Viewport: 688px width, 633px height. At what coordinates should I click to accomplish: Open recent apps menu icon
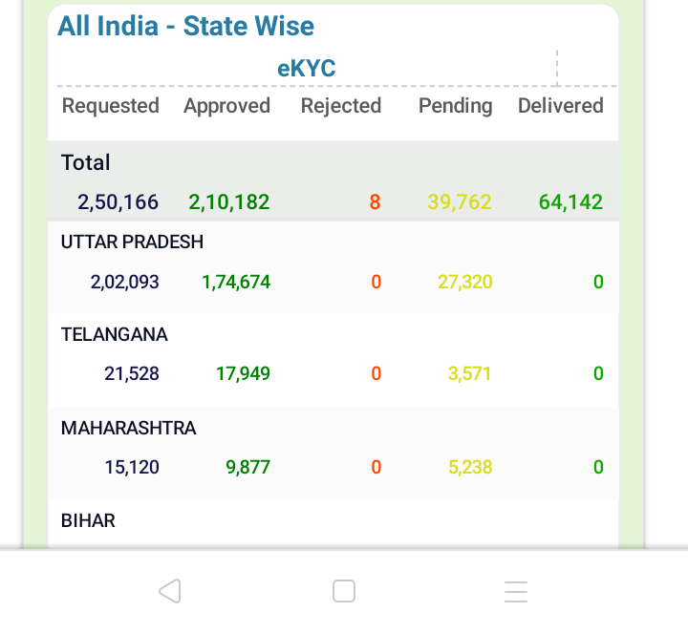(516, 591)
